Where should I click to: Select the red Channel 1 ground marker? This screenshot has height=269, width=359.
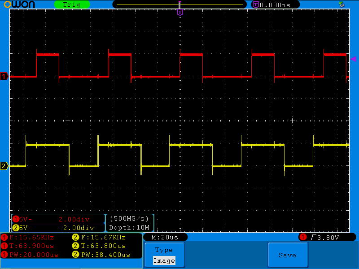click(4, 77)
